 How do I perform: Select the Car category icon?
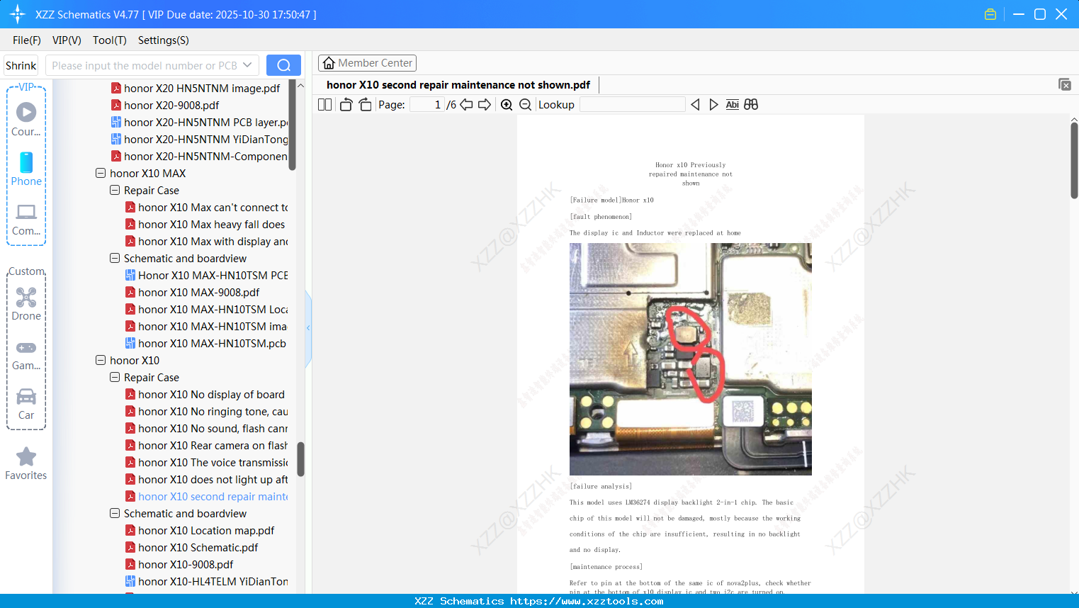click(26, 404)
